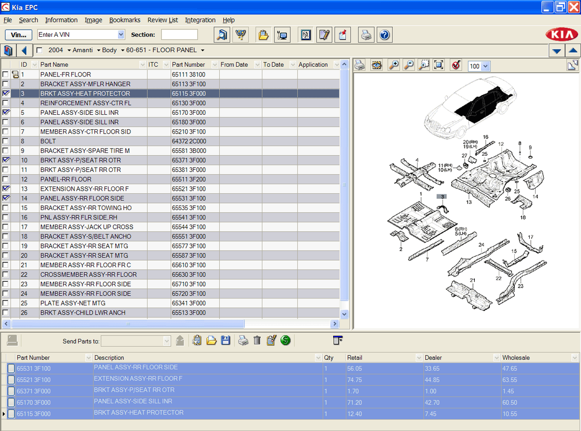Click the eye view icon in image toolbar
The height and width of the screenshot is (431, 581).
point(376,66)
